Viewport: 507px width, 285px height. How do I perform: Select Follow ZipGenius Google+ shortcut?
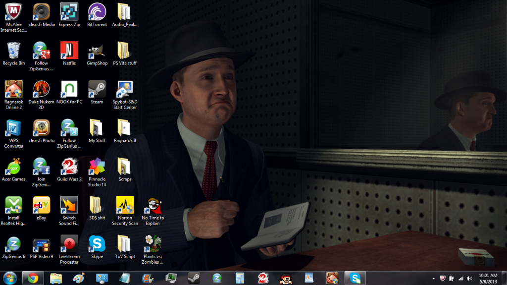tap(42, 57)
